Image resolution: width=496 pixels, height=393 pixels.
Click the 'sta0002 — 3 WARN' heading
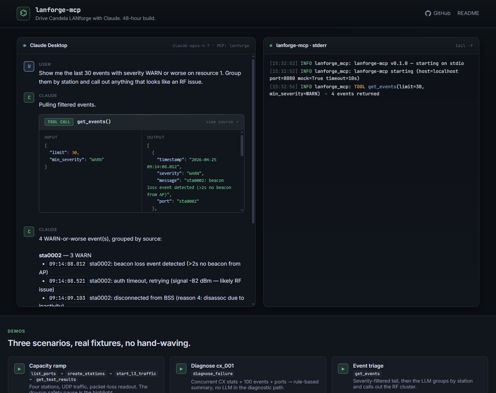tap(65, 255)
